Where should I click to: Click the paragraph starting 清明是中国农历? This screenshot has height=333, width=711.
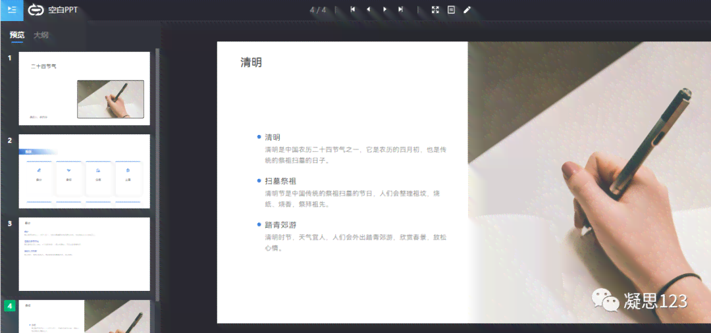356,155
